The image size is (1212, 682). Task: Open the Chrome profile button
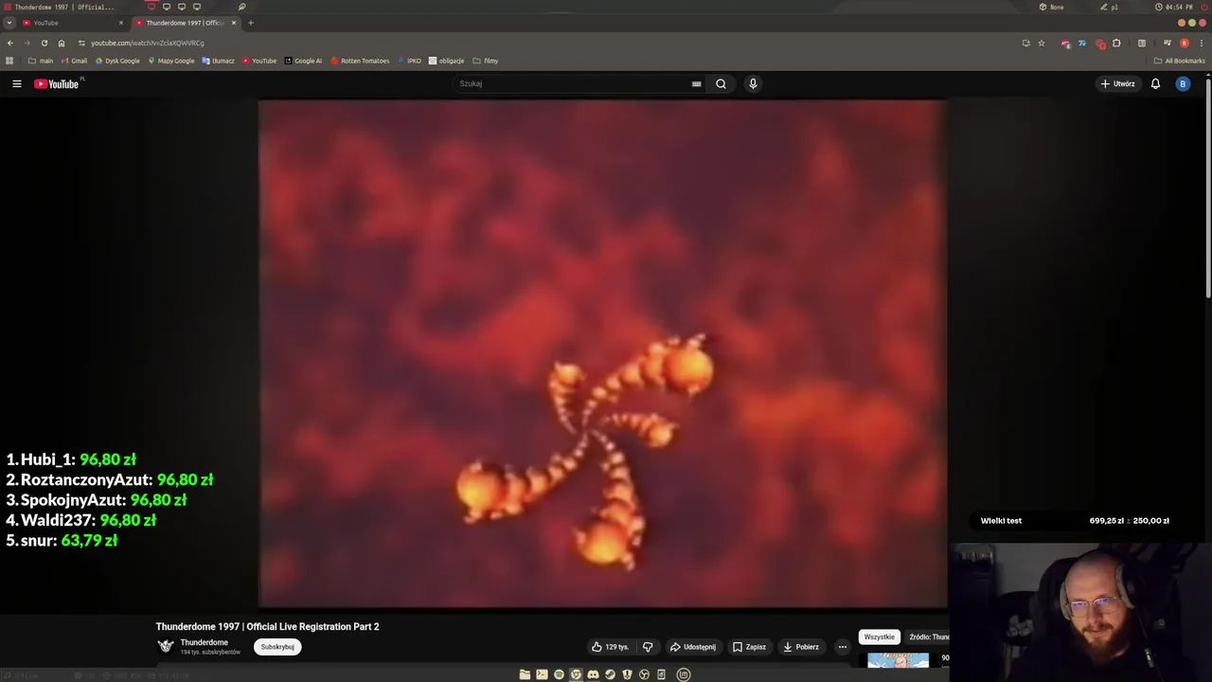click(1185, 43)
